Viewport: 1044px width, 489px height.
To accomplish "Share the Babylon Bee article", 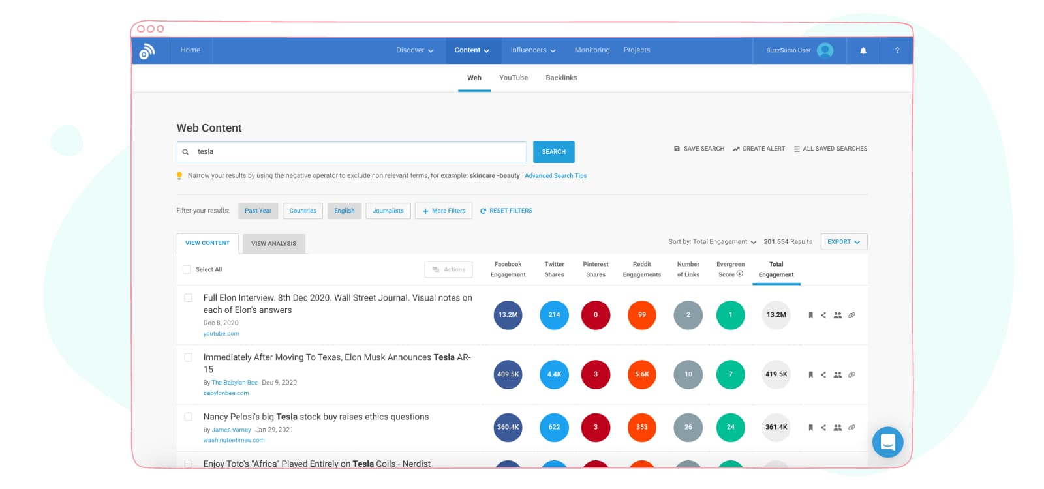I will [823, 374].
